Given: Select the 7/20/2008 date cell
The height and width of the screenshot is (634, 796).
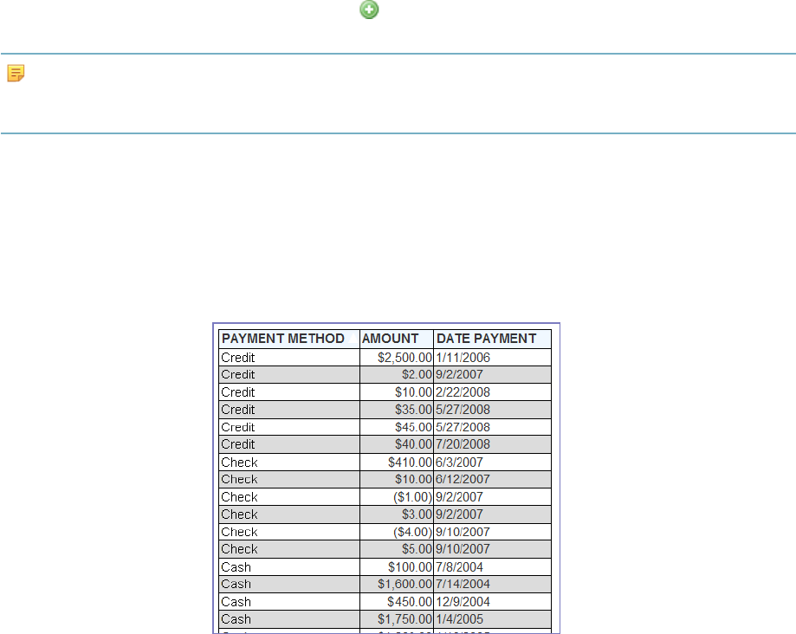Looking at the screenshot, I should coord(493,444).
